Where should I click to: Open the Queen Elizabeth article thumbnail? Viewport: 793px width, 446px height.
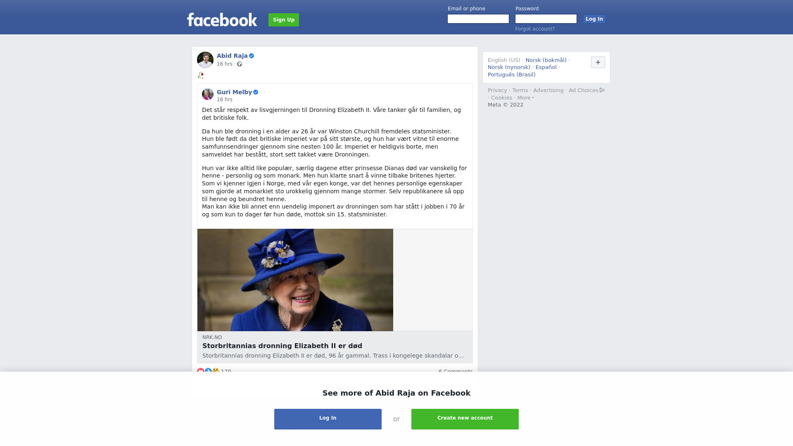point(295,280)
